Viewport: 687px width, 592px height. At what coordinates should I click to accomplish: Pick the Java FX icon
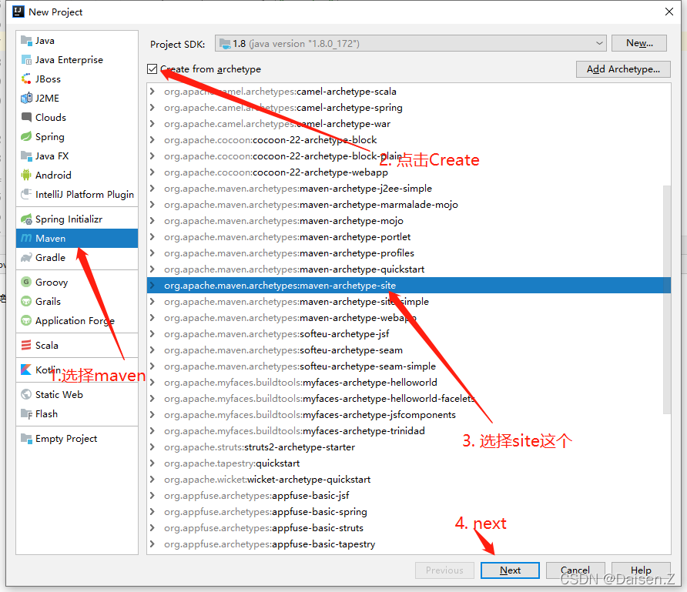26,156
